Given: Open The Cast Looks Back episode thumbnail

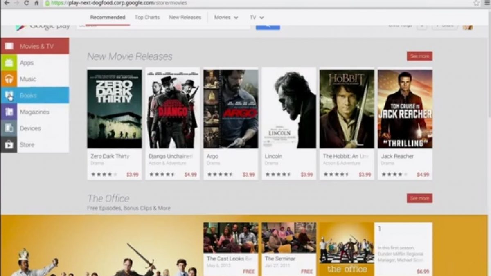Looking at the screenshot, I should (231, 238).
